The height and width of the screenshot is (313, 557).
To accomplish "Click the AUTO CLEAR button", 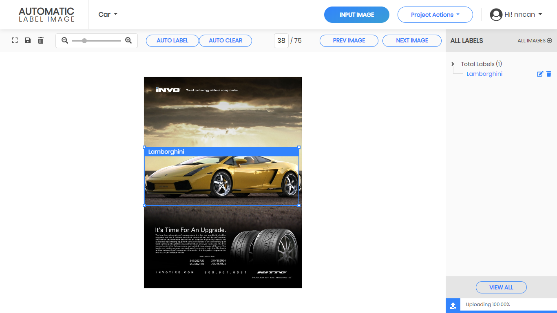I will [225, 41].
